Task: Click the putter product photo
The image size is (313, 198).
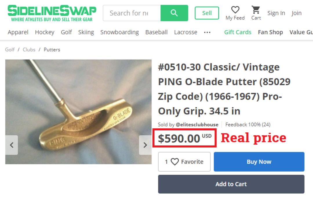Action: [78, 112]
